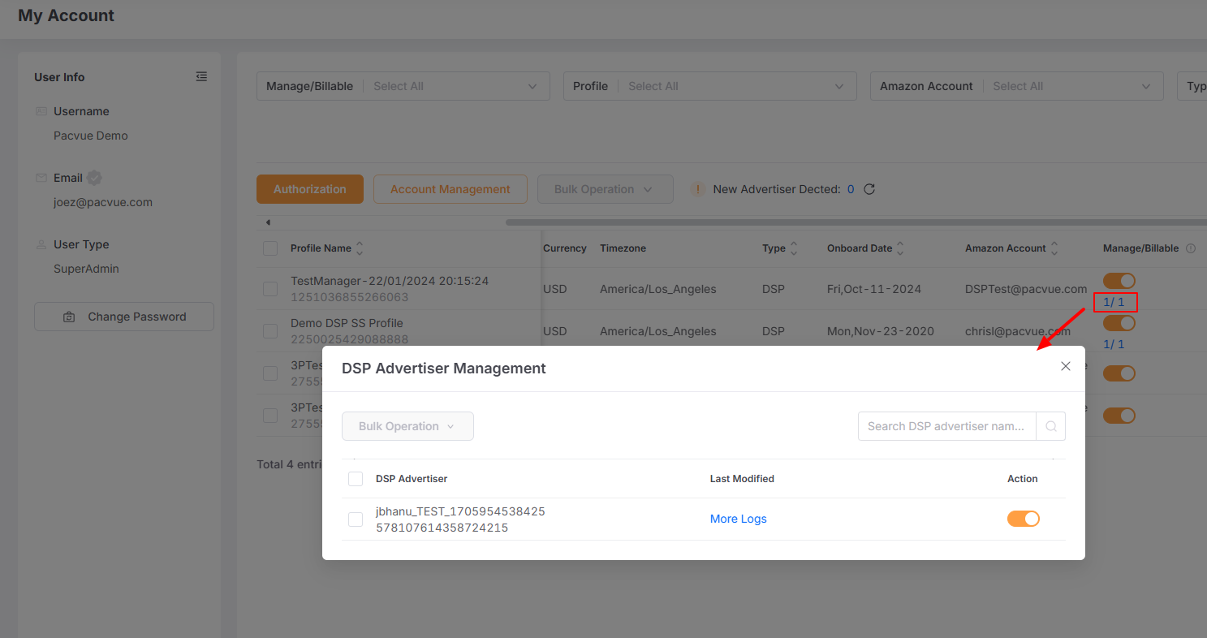Sort by Onboard Date column arrows
Image resolution: width=1207 pixels, height=638 pixels.
pyautogui.click(x=900, y=248)
